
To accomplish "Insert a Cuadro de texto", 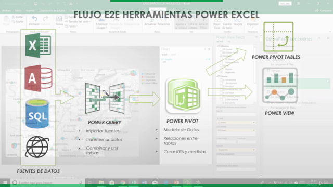I will 227,23.
